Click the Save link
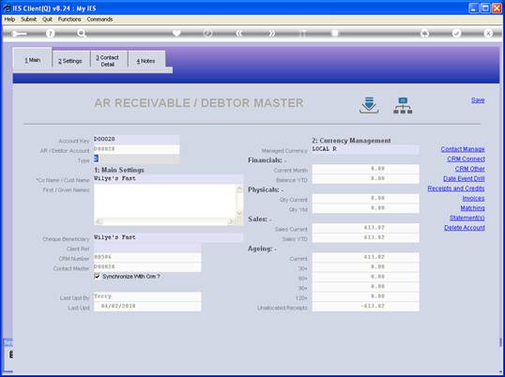Viewport: 505px width, 377px height. coord(478,100)
